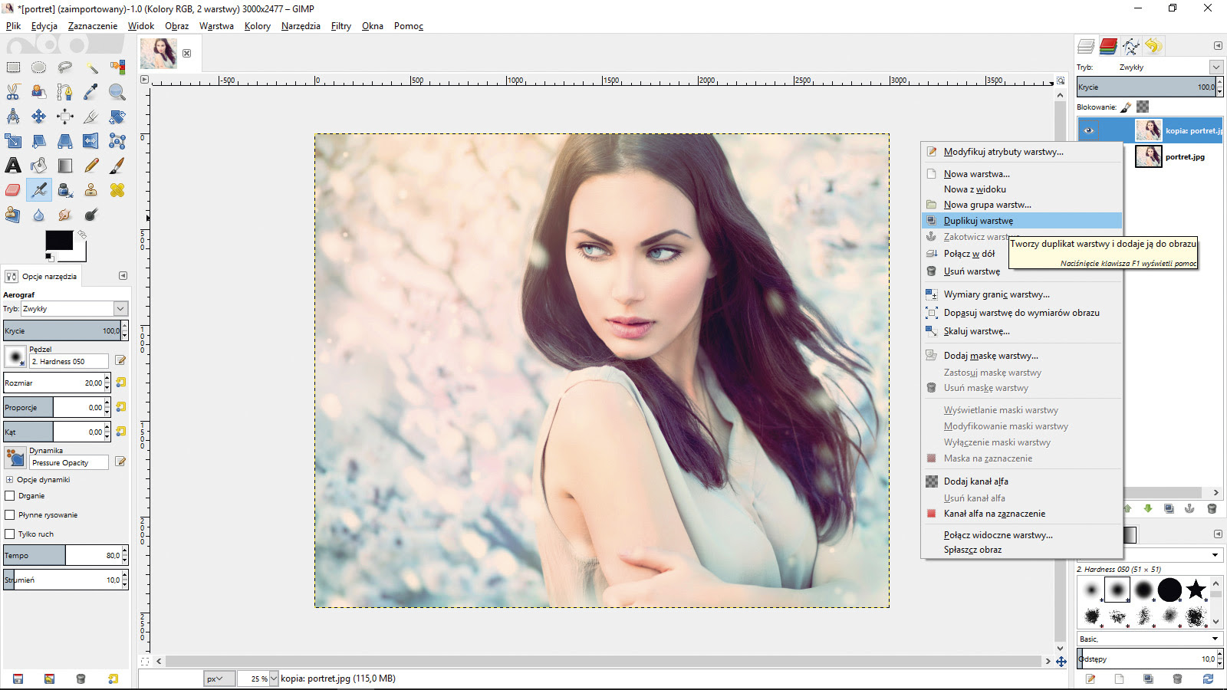Click the edit brush button under Pędzel
Image resolution: width=1227 pixels, height=690 pixels.
pos(120,360)
